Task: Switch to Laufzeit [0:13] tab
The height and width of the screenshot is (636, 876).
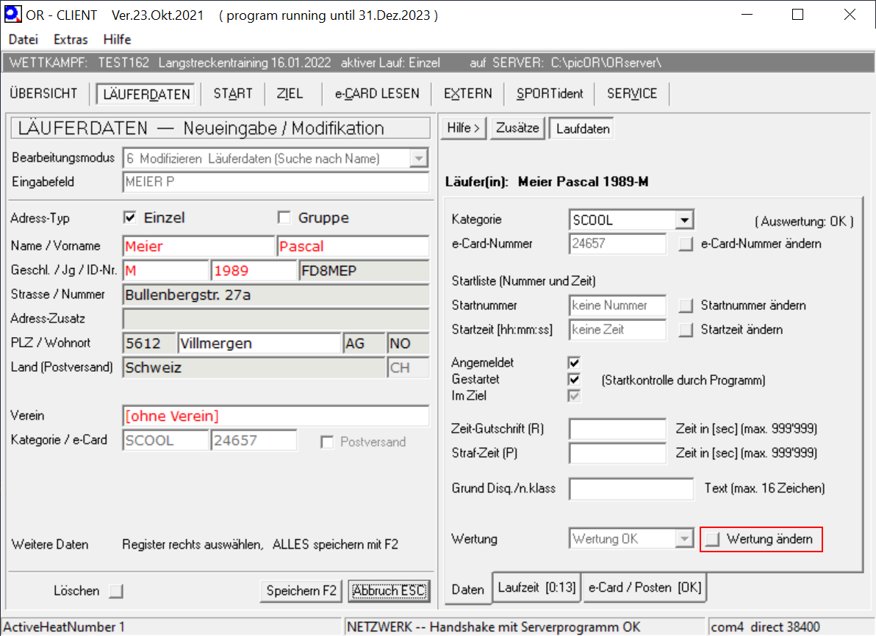Action: point(536,588)
